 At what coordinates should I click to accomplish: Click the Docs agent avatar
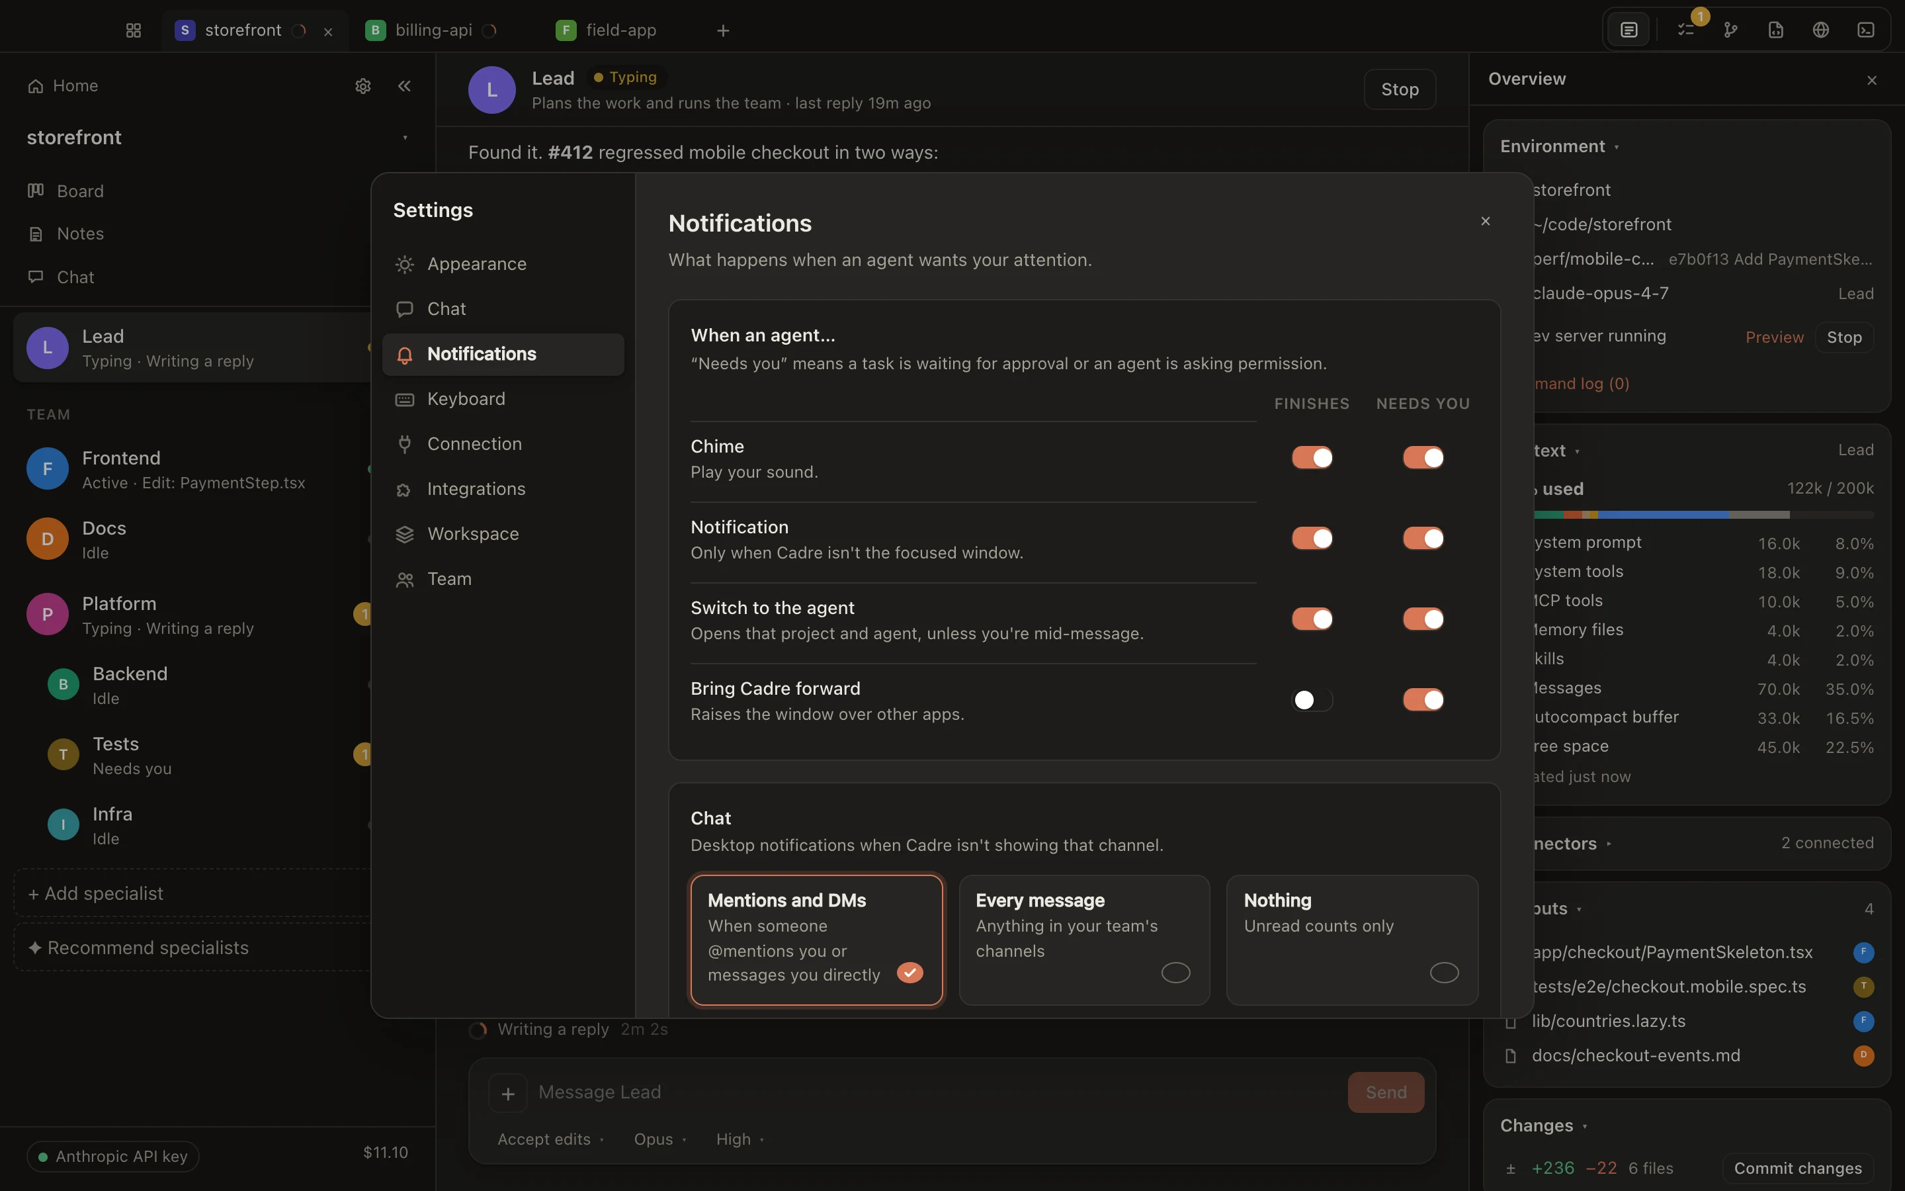coord(47,539)
